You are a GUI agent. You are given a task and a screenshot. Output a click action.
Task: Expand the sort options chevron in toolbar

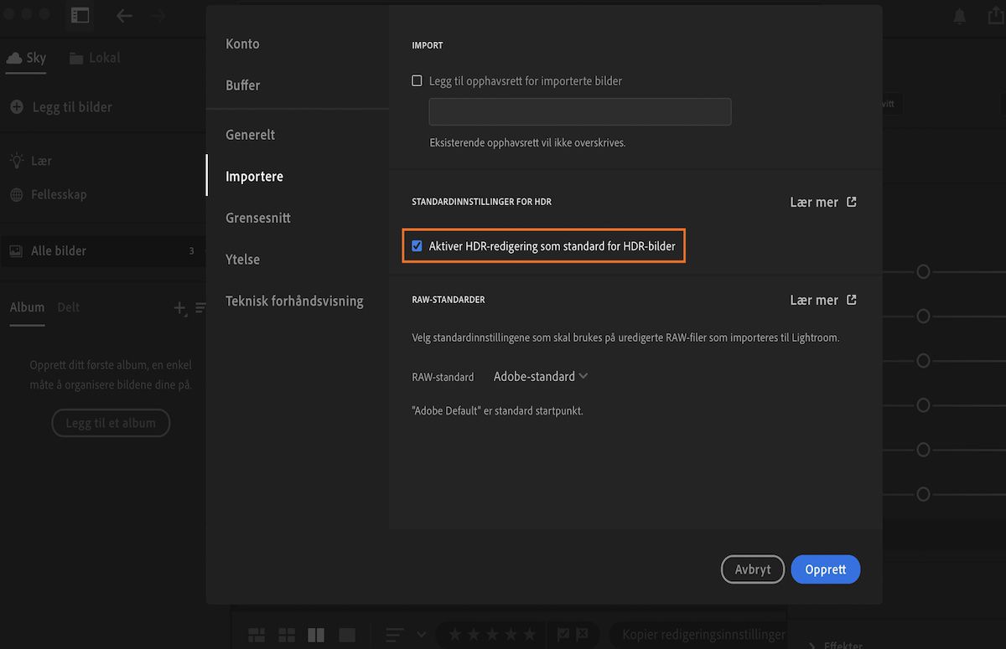click(422, 634)
